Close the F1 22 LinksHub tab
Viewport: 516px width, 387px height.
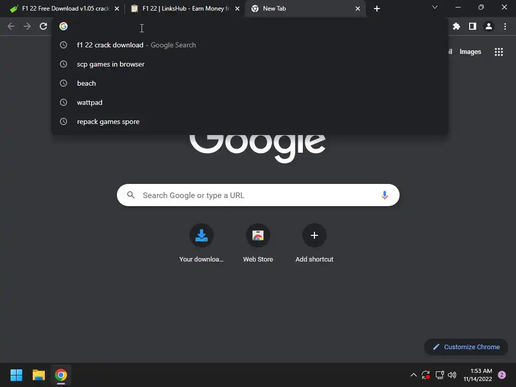[237, 9]
